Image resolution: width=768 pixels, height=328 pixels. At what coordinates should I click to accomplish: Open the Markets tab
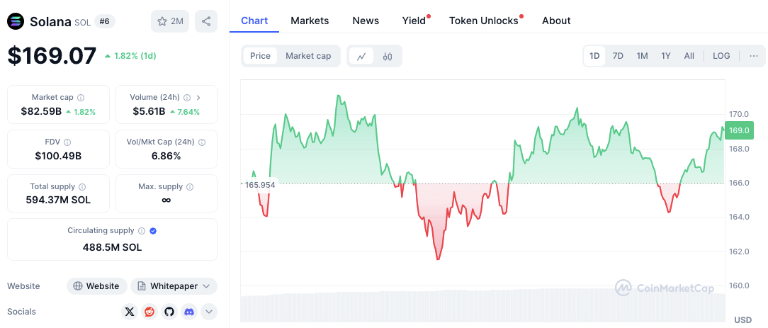point(310,21)
